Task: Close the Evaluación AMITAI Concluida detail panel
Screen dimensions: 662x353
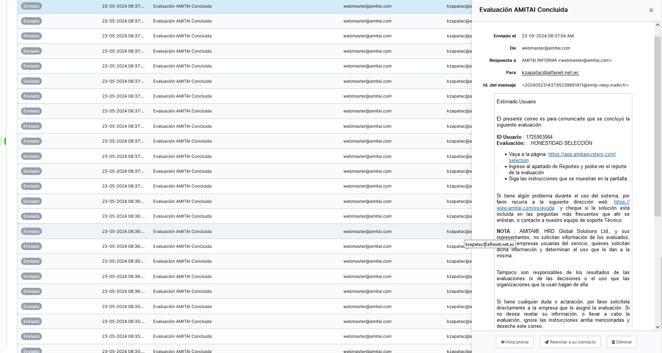Action: pos(651,10)
